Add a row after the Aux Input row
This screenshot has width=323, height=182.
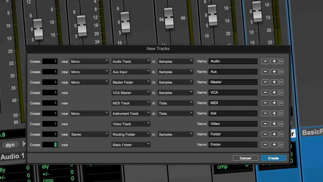coord(274,71)
